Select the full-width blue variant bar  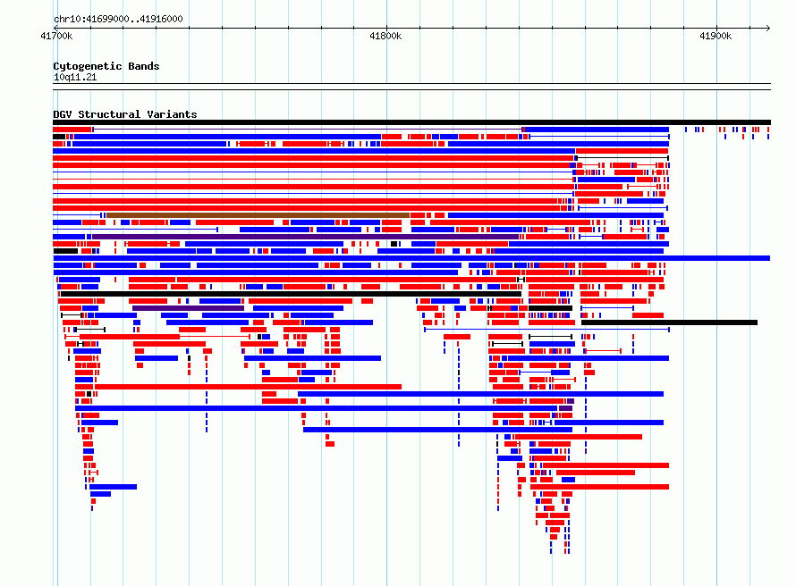411,258
